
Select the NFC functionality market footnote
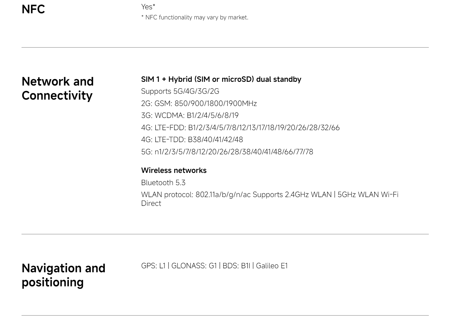point(194,18)
